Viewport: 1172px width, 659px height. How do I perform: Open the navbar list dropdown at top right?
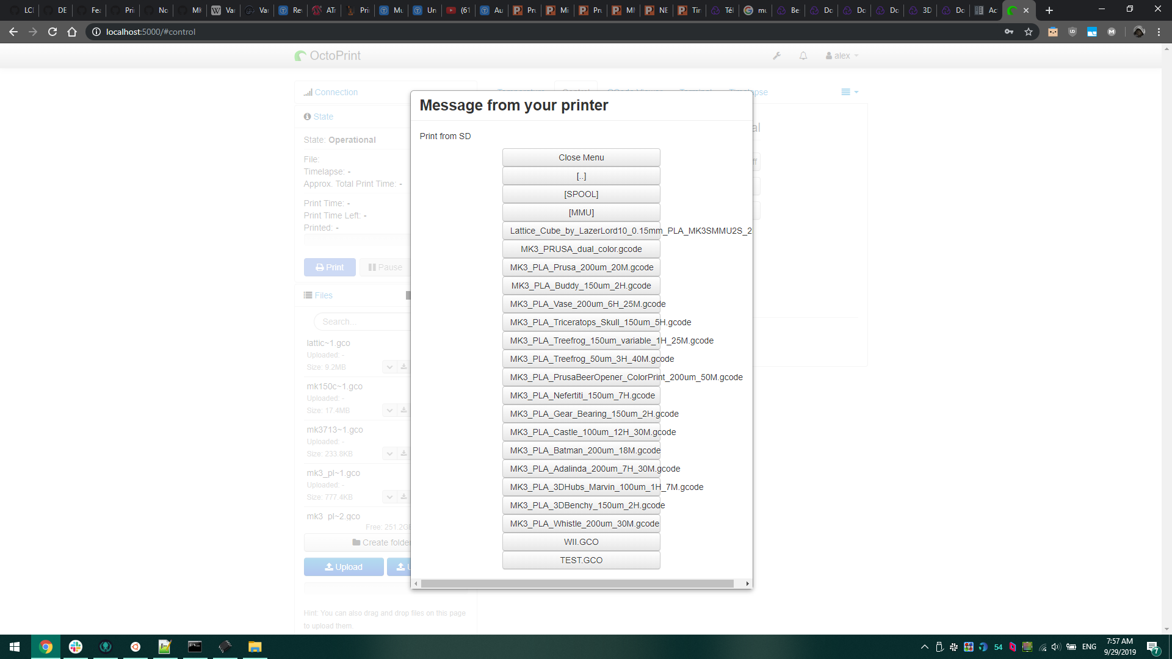point(848,92)
